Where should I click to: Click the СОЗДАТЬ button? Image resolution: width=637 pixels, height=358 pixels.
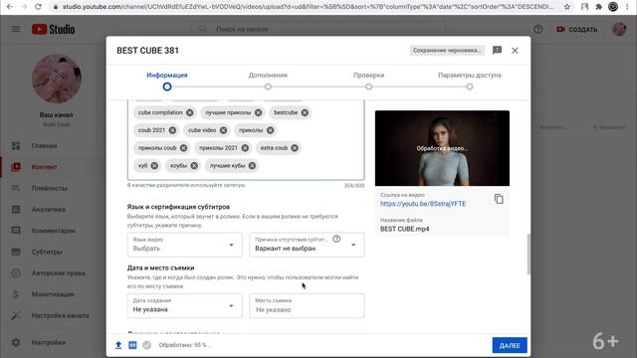pyautogui.click(x=577, y=29)
